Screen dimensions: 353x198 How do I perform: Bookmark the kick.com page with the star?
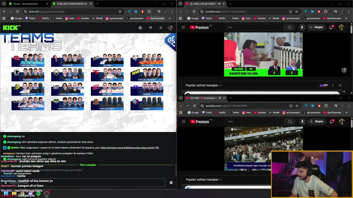tap(120, 12)
